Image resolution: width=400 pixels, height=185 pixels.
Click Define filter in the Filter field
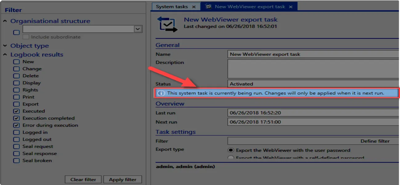(375, 141)
